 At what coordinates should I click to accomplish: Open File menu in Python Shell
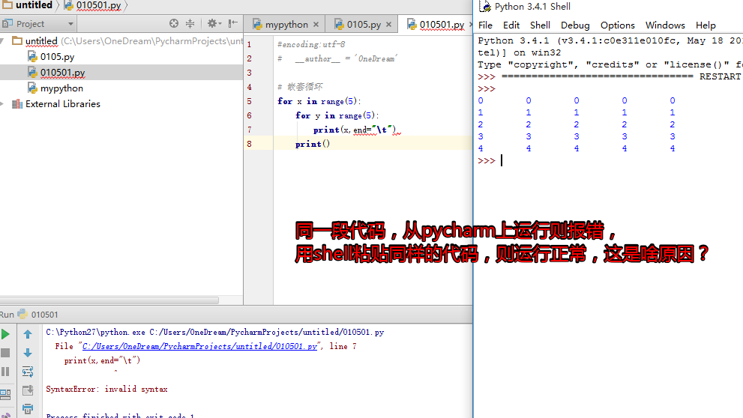click(x=485, y=25)
